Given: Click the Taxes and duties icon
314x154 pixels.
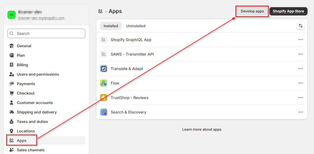Looking at the screenshot, I should (x=12, y=121).
